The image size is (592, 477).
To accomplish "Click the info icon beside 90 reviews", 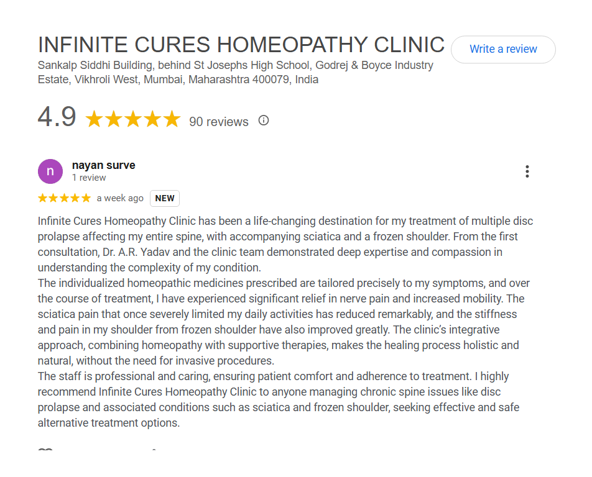I will coord(264,120).
